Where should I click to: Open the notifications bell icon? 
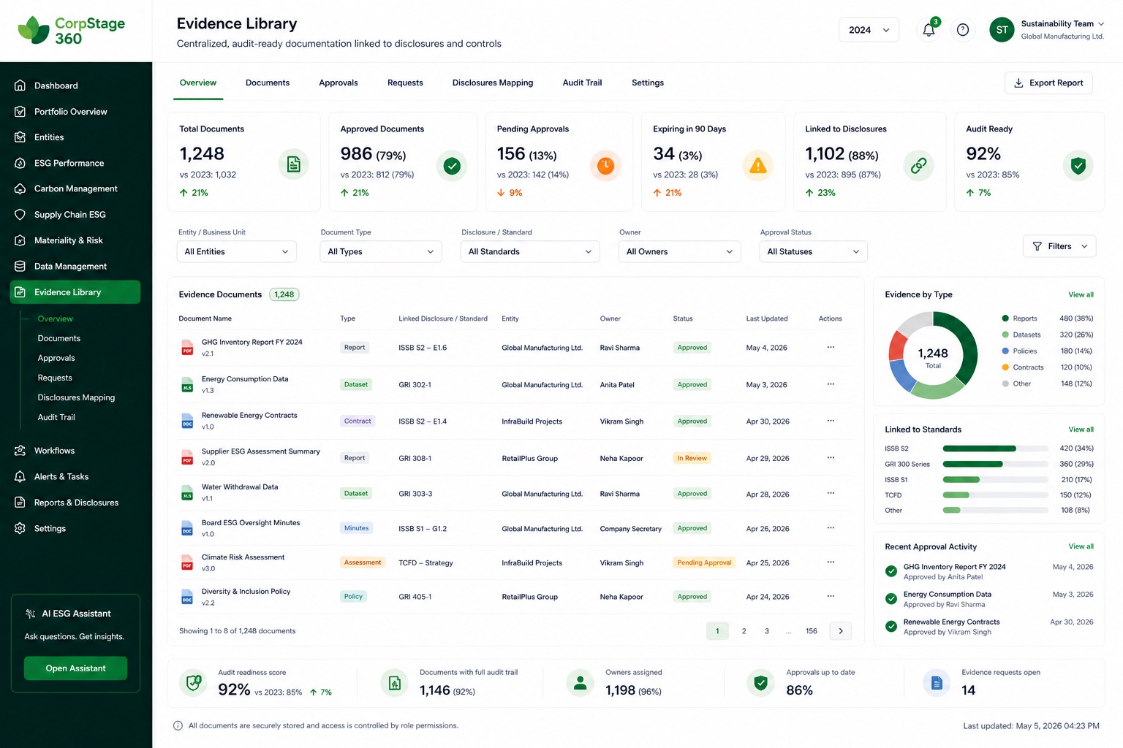pos(929,30)
